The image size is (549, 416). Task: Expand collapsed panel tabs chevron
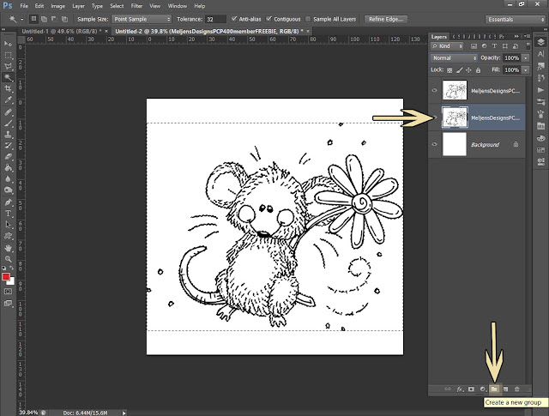click(x=516, y=36)
